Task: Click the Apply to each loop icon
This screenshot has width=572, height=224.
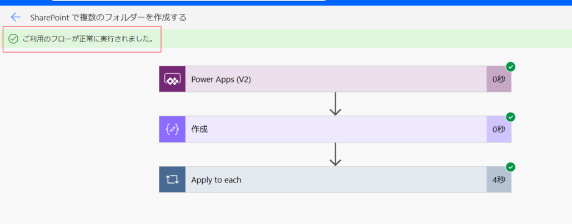Action: pos(172,180)
